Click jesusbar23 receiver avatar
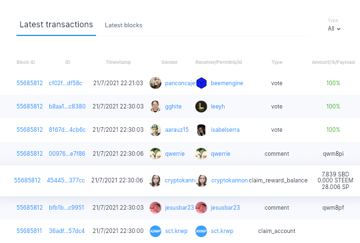Image resolution: width=360 pixels, height=243 pixels. (x=201, y=208)
